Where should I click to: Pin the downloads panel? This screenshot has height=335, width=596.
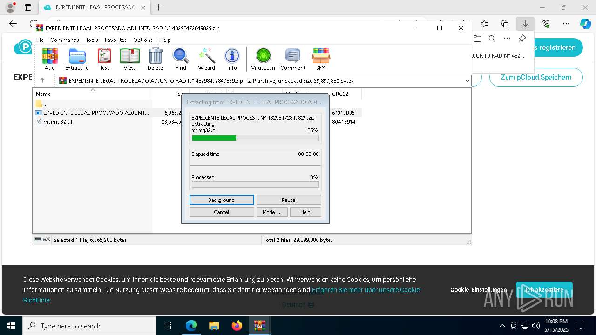(x=522, y=39)
